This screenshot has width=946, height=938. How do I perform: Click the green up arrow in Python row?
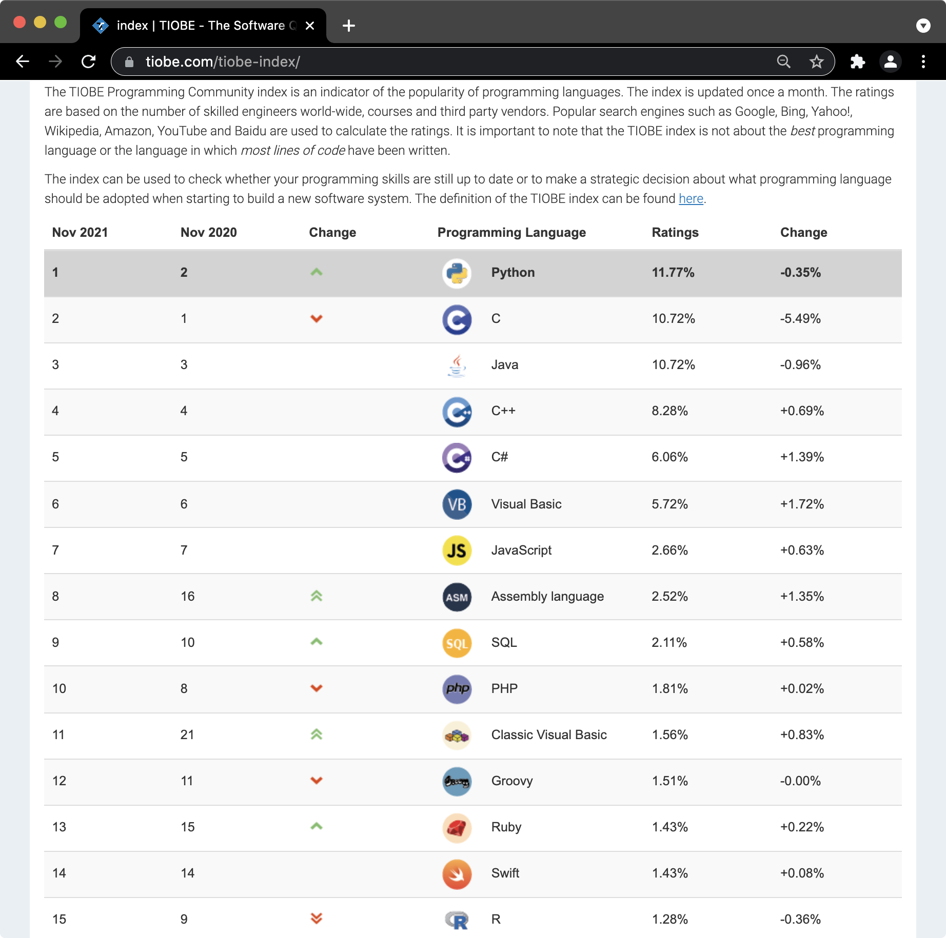317,272
